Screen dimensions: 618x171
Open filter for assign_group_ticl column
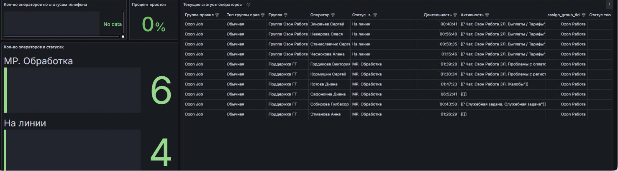pyautogui.click(x=584, y=15)
